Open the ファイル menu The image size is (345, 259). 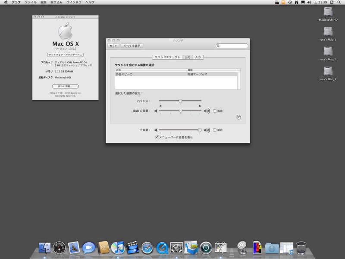click(30, 2)
